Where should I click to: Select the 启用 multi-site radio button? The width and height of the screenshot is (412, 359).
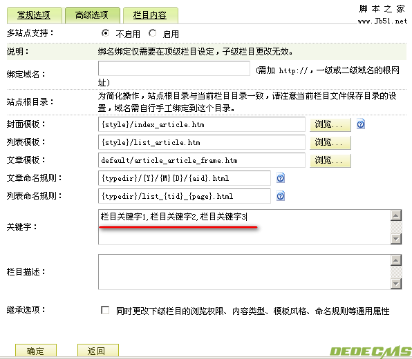coord(152,33)
